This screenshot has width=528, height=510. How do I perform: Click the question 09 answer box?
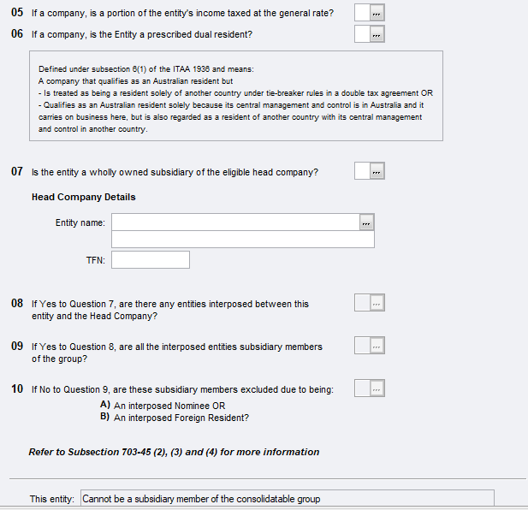click(362, 346)
